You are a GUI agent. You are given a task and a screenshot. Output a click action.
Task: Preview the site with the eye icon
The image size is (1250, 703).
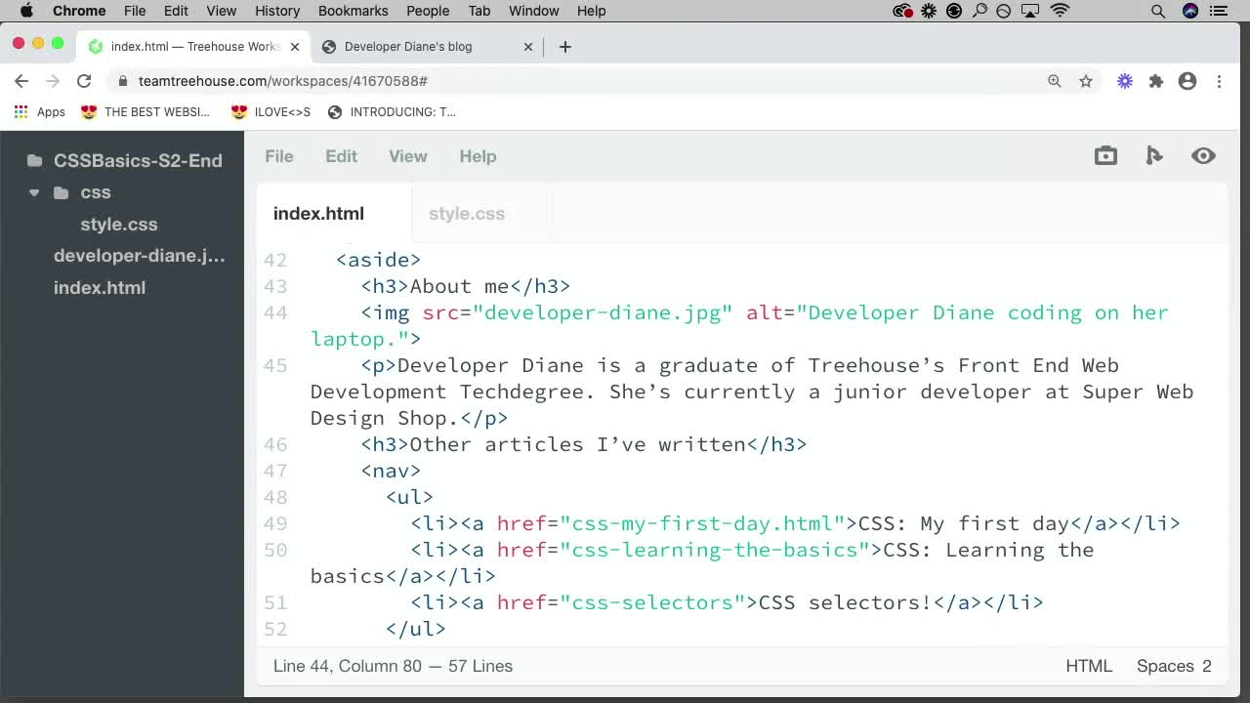coord(1203,155)
